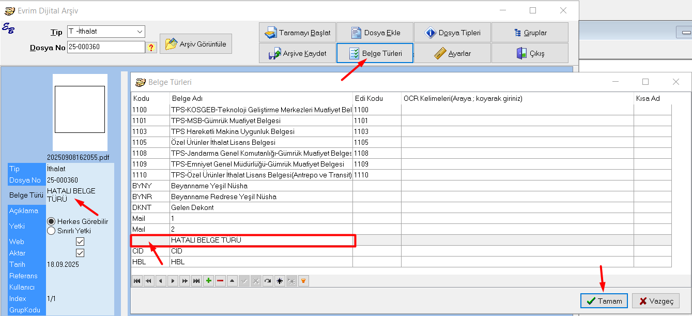
Task: Click the edit record triangle icon
Action: coord(232,281)
